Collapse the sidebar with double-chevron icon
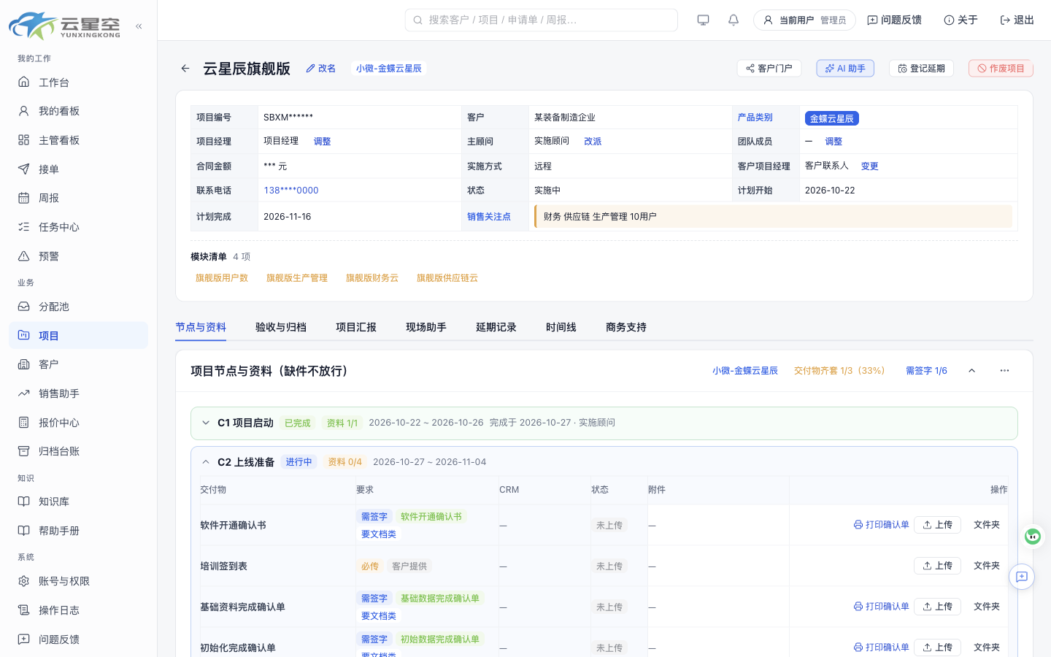The height and width of the screenshot is (657, 1051). [139, 26]
